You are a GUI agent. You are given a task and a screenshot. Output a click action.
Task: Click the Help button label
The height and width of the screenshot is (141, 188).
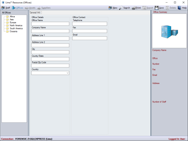(x=184, y=8)
